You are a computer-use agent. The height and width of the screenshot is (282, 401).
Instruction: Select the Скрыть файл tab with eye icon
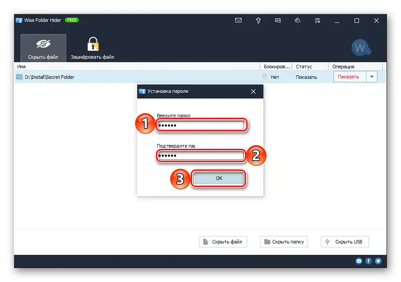click(x=43, y=48)
